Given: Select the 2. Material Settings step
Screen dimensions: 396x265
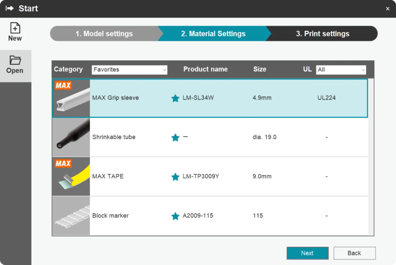Looking at the screenshot, I should [213, 34].
